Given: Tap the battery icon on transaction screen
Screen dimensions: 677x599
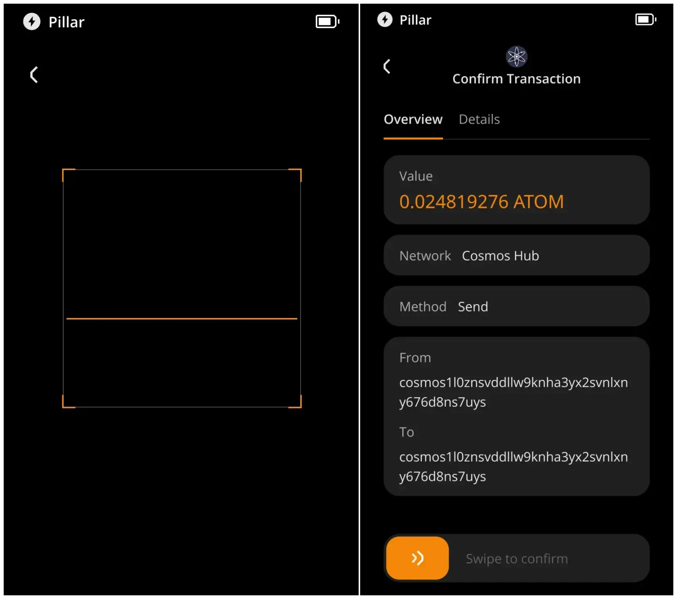Looking at the screenshot, I should [646, 19].
